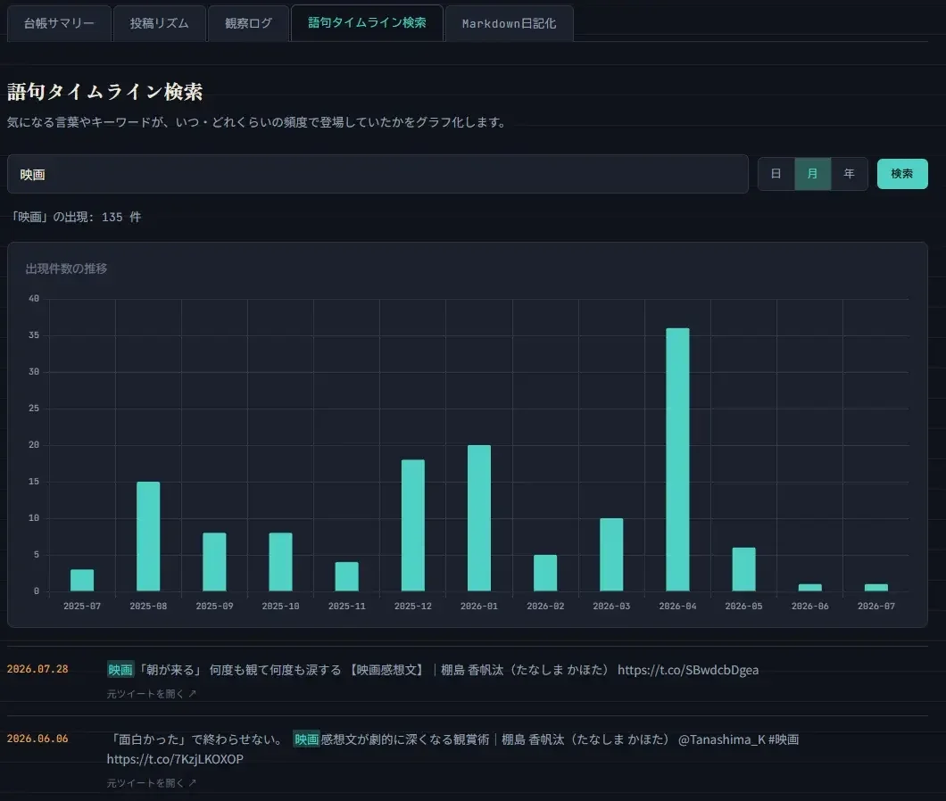
Task: Click the 2026-02 bar
Action: point(545,573)
